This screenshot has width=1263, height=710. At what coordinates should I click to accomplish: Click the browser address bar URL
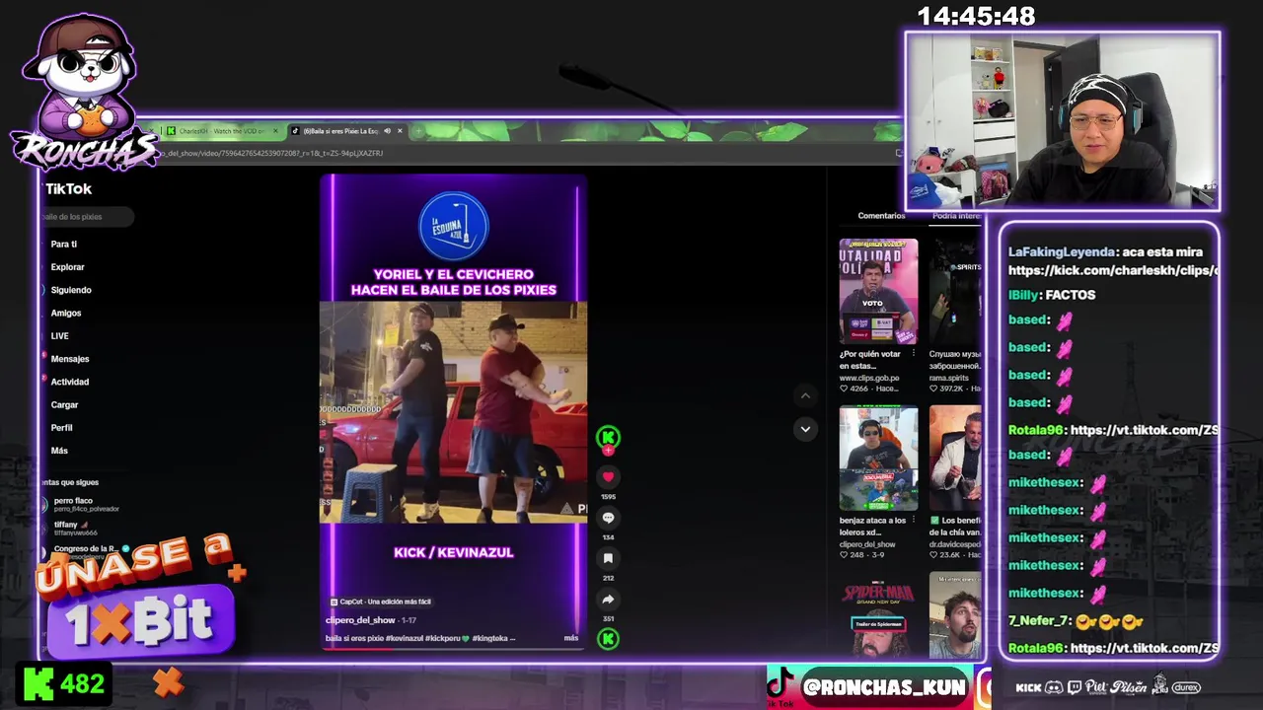click(271, 153)
